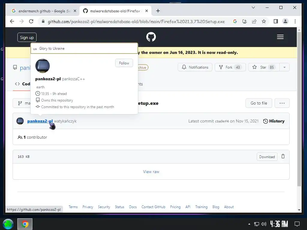Follow pankoza2-pl from hovercard
Image resolution: width=307 pixels, height=230 pixels.
(124, 63)
